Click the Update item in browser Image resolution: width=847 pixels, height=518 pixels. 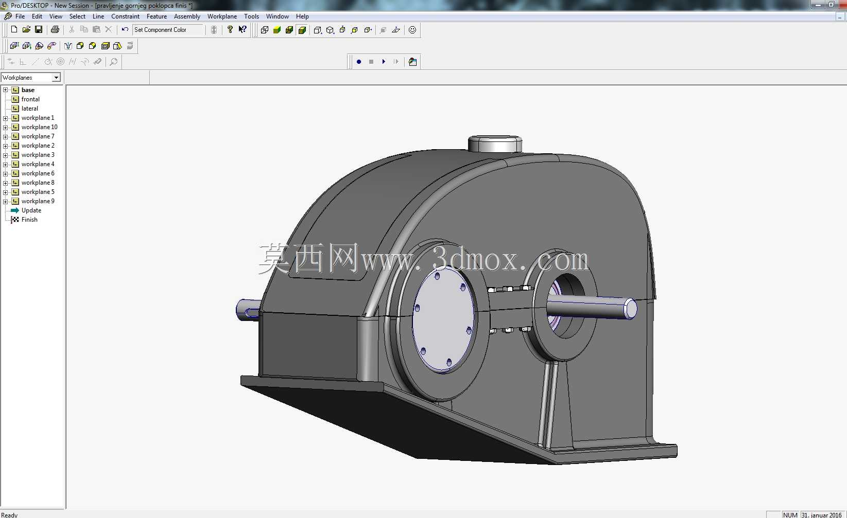[x=31, y=210]
